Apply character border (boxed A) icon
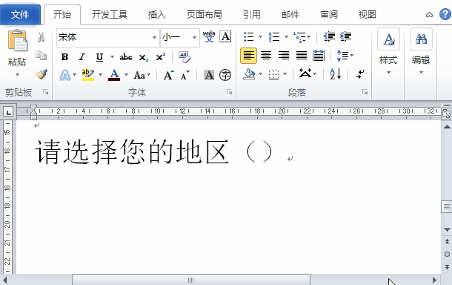 pyautogui.click(x=225, y=36)
